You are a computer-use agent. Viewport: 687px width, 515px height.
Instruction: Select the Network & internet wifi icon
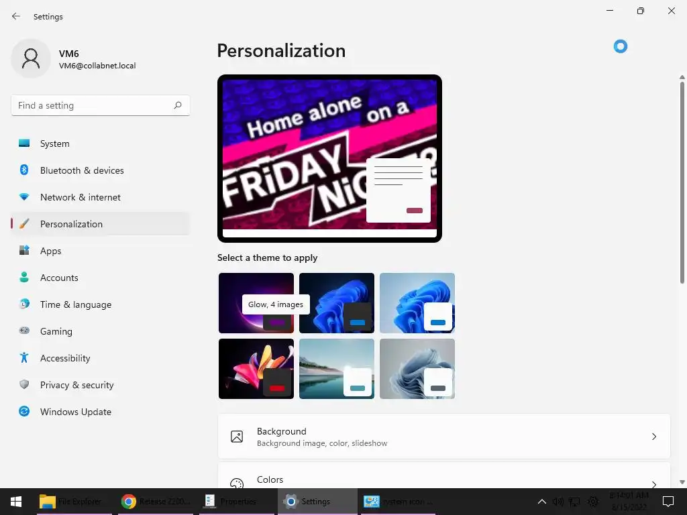click(x=24, y=197)
